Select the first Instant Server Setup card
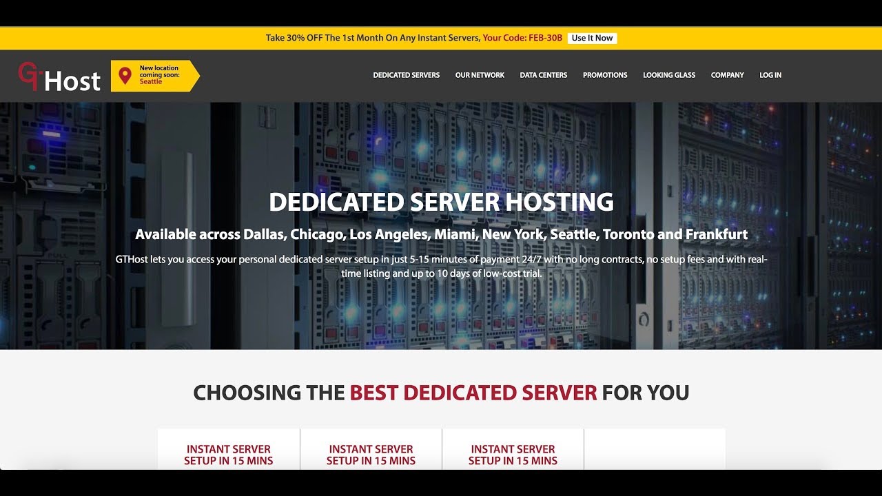 click(229, 449)
